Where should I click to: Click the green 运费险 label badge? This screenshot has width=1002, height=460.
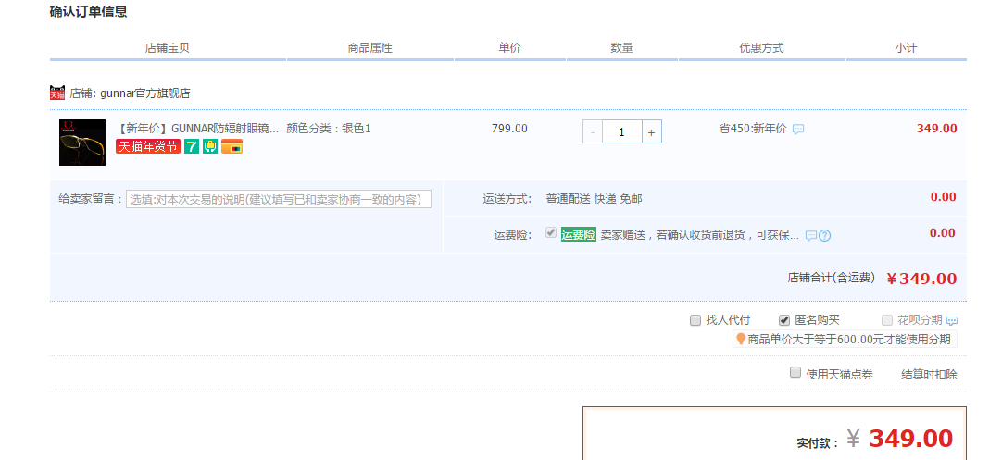coord(578,234)
